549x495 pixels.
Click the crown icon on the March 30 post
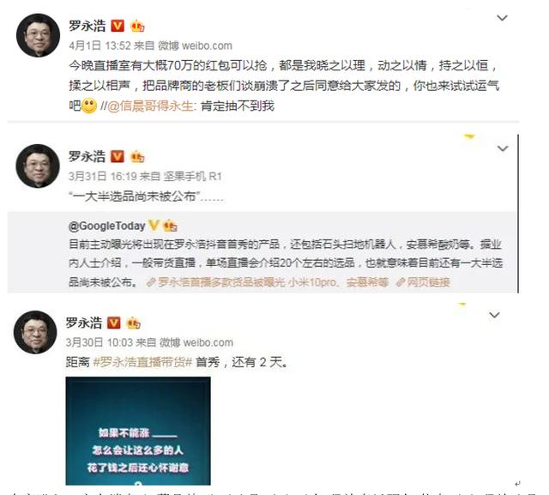134,323
